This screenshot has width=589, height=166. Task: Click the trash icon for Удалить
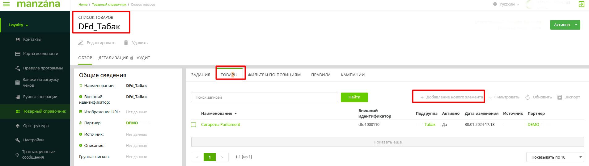point(126,43)
